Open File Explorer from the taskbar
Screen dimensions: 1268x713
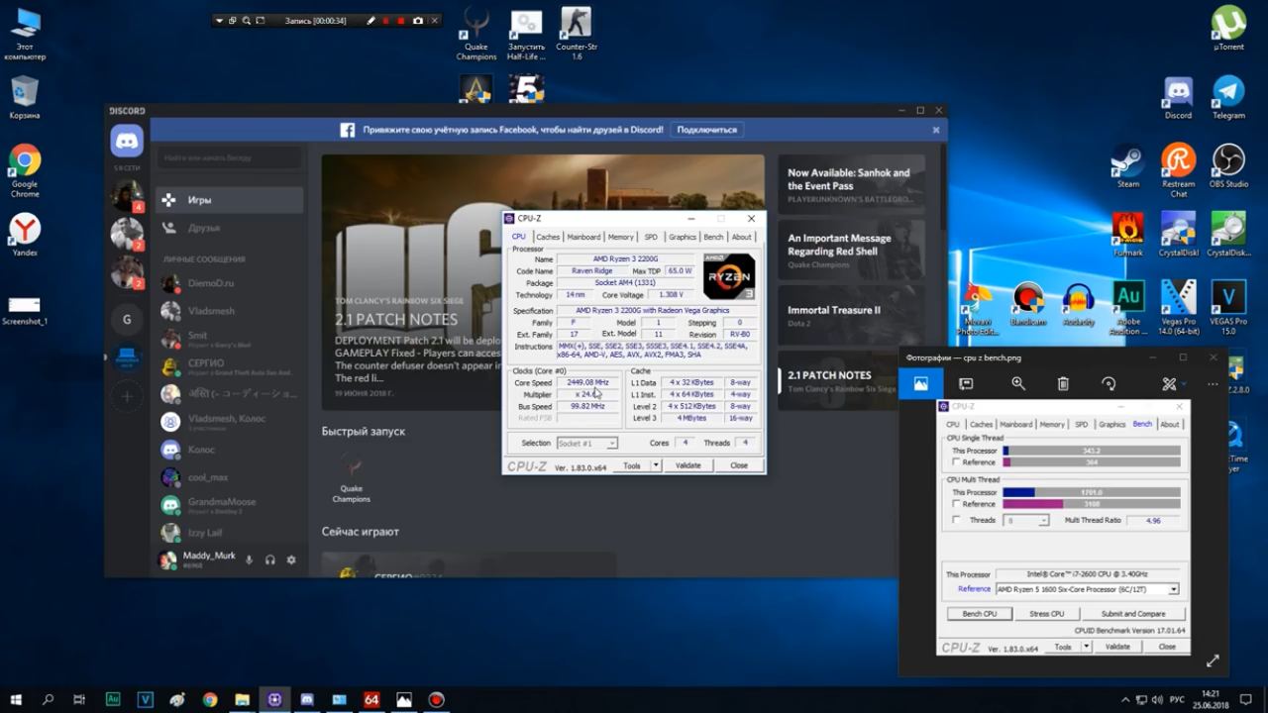(x=243, y=699)
